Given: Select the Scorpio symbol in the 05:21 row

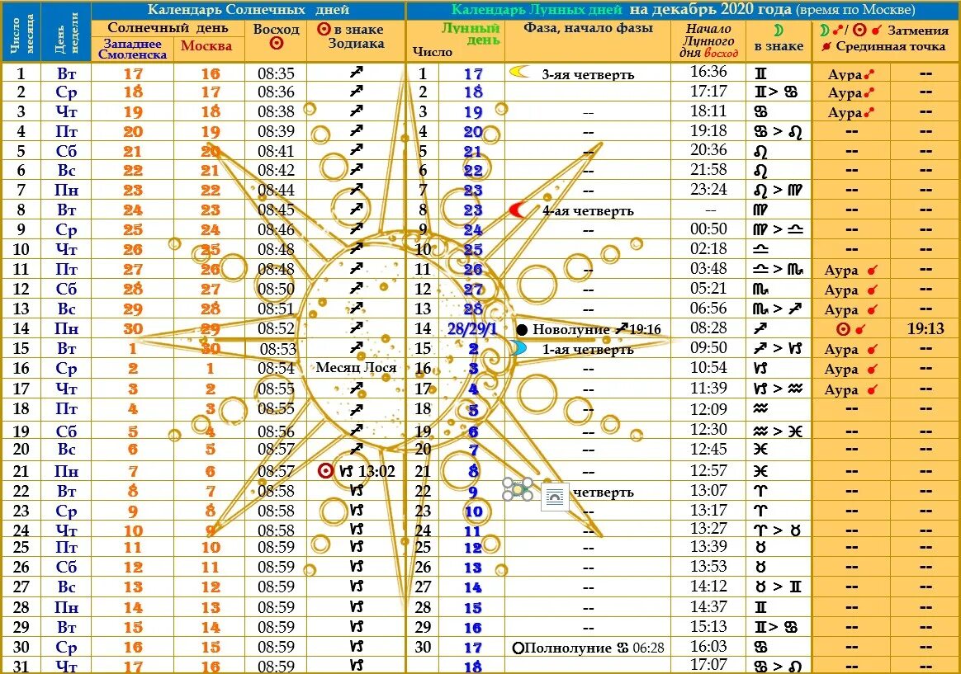Looking at the screenshot, I should [x=760, y=289].
